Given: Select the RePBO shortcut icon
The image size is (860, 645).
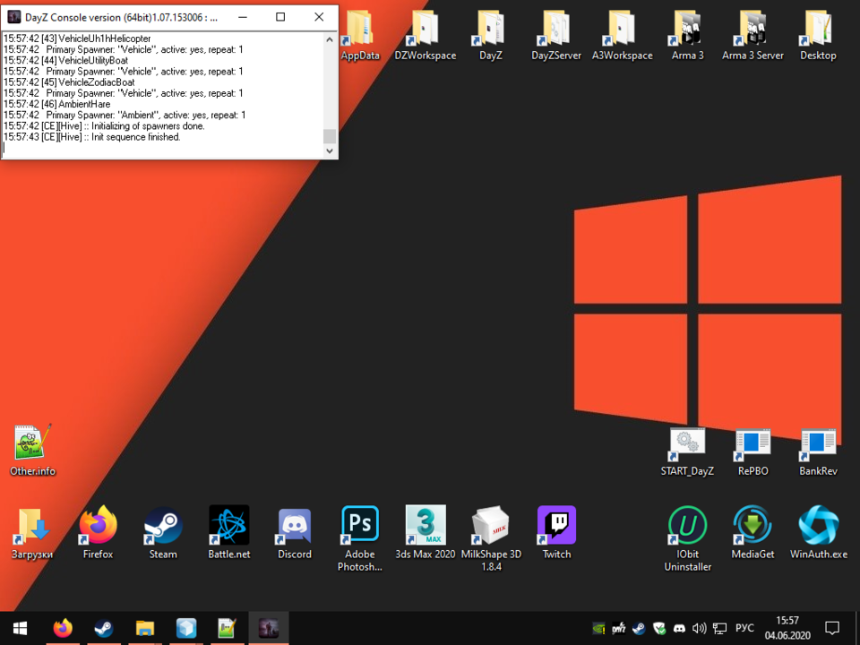Looking at the screenshot, I should tap(752, 451).
